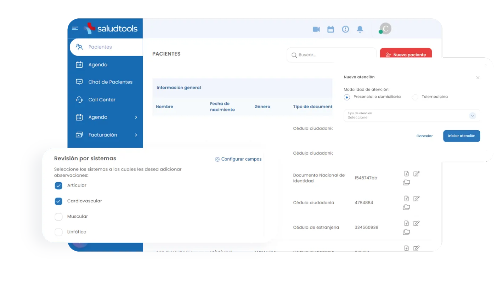Screen dimensions: 503x287
Task: Open the folder icon for Cédula de extranjería 334560938
Action: coord(406,231)
